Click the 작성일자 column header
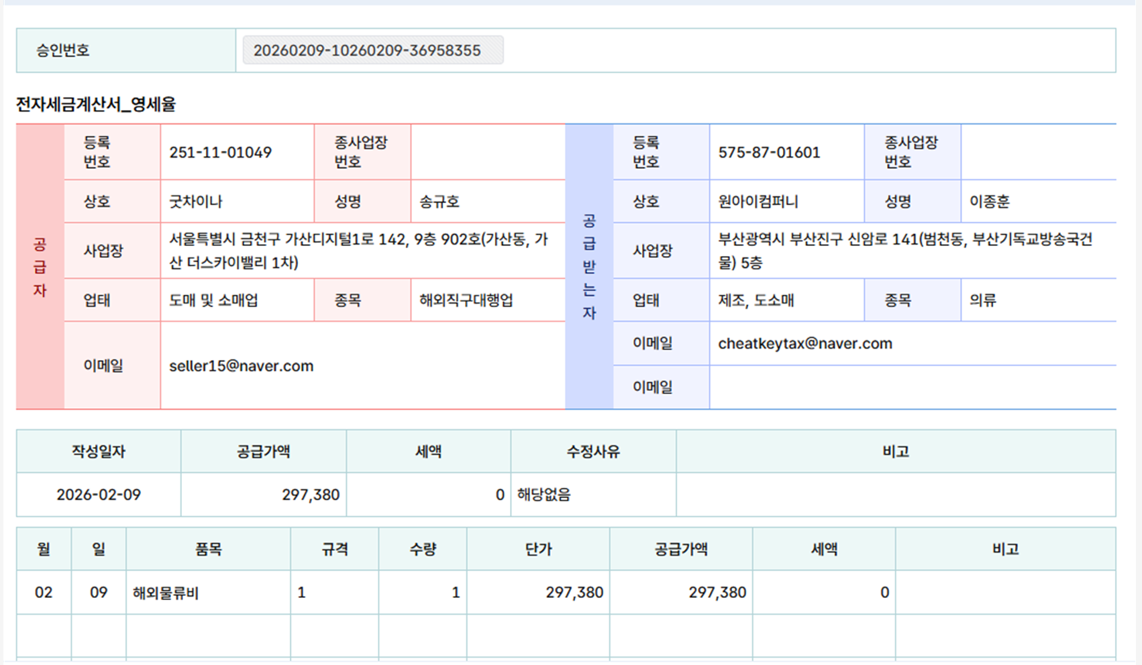The image size is (1142, 665). click(99, 452)
